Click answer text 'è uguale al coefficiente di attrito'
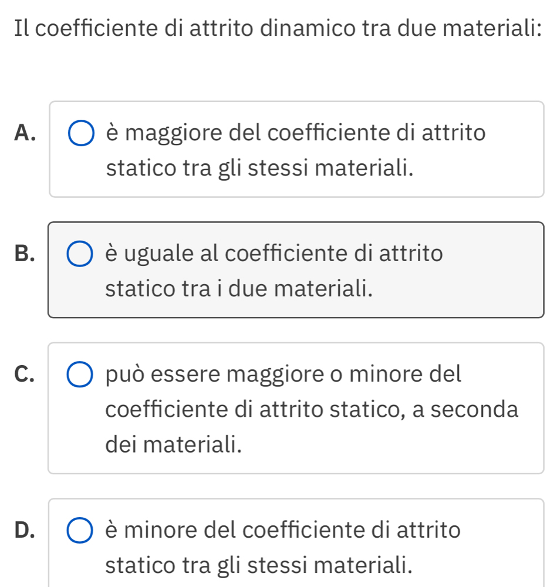557x587 pixels. (275, 255)
